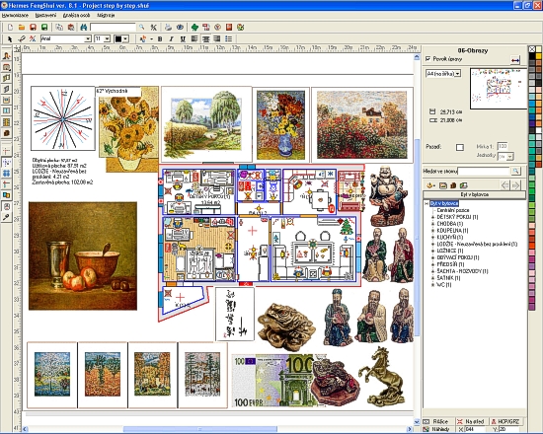Open the Nastavení menu
This screenshot has height=434, width=543.
click(x=45, y=15)
